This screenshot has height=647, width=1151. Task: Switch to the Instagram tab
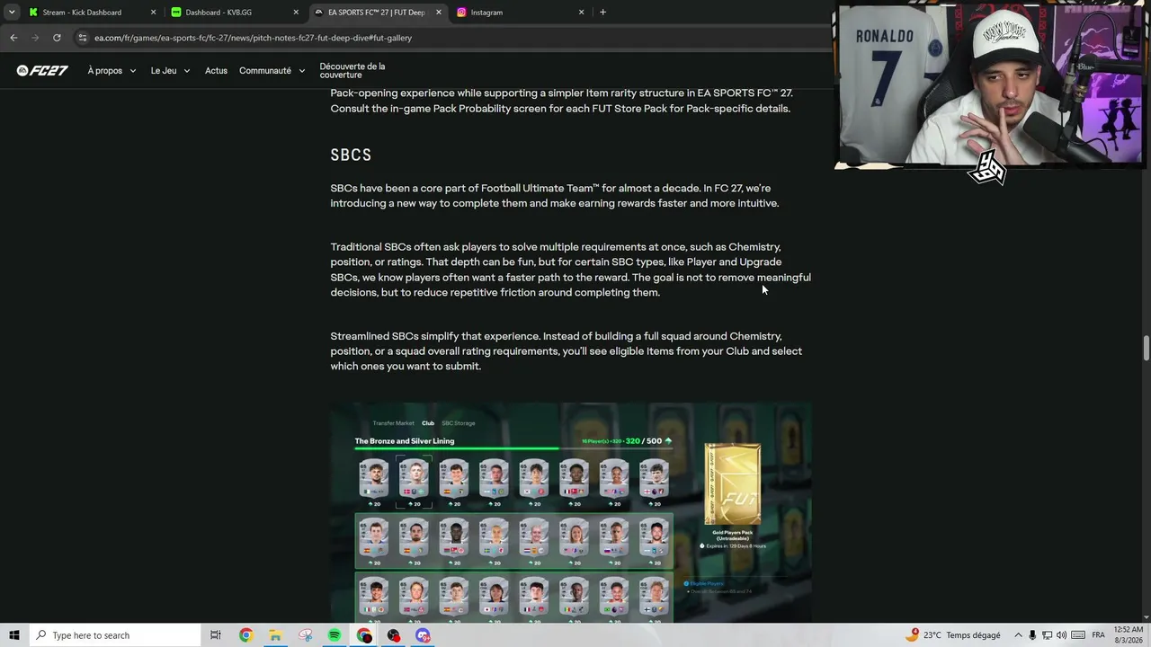(x=521, y=13)
